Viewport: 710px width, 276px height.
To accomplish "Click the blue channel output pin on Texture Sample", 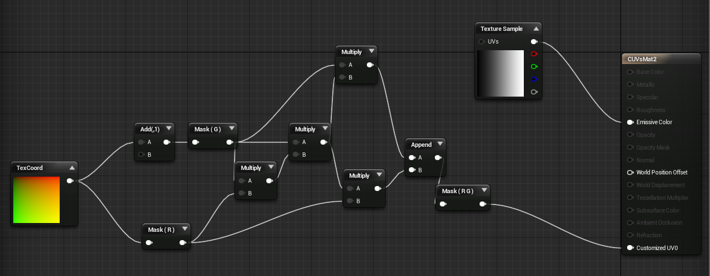I will tap(534, 79).
